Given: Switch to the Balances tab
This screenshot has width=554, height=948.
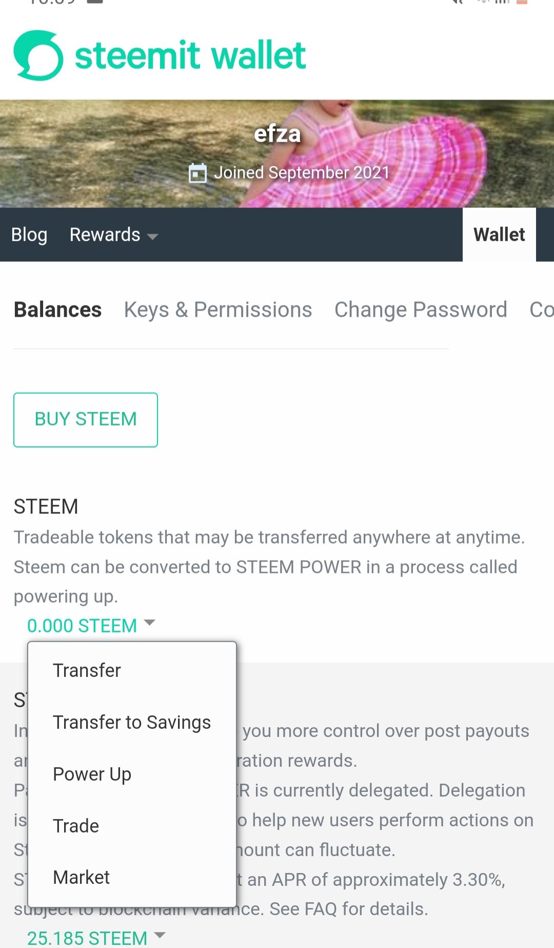Looking at the screenshot, I should [x=57, y=310].
